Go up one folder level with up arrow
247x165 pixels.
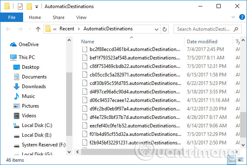(38, 29)
